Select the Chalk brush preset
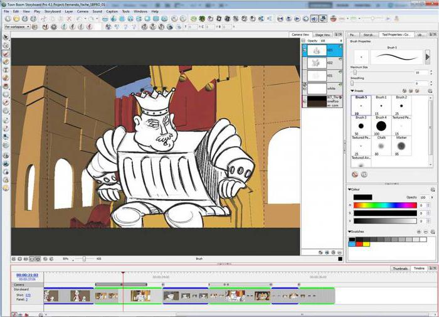Screen dimensions: 439x317 (381, 146)
